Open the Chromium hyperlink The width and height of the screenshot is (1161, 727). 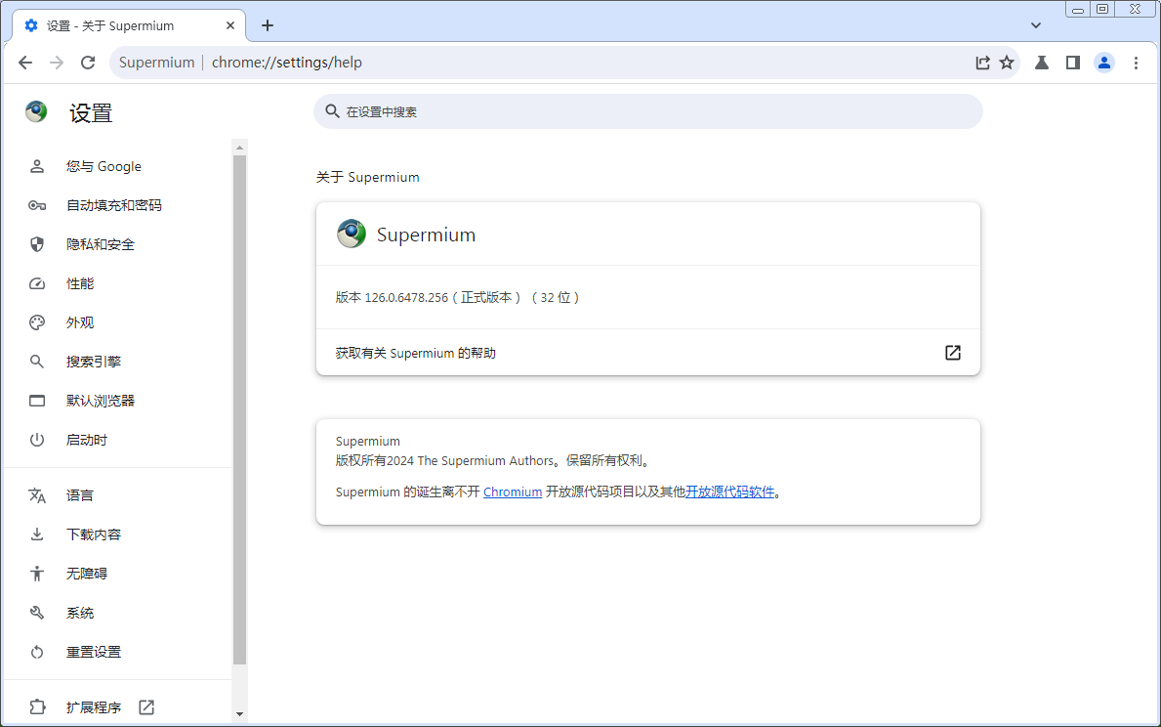pos(513,492)
